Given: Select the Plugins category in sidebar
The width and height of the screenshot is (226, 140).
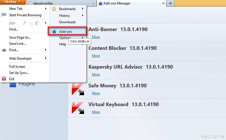Looking at the screenshot, I should (x=27, y=84).
